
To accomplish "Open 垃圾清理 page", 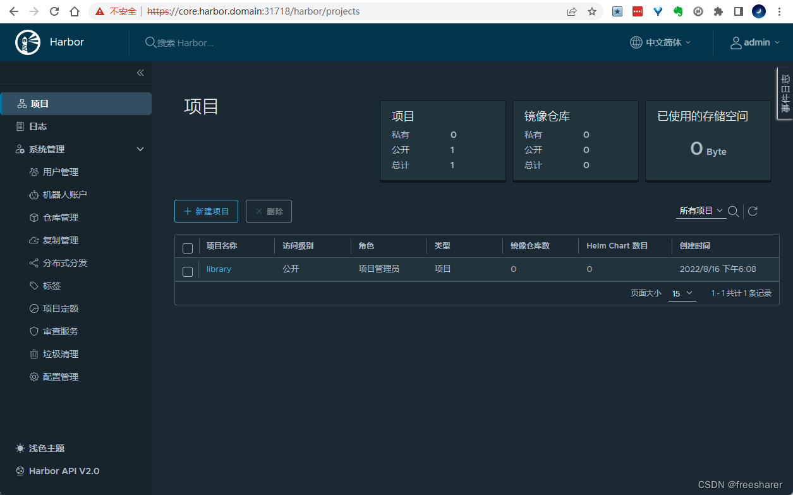I will (61, 354).
